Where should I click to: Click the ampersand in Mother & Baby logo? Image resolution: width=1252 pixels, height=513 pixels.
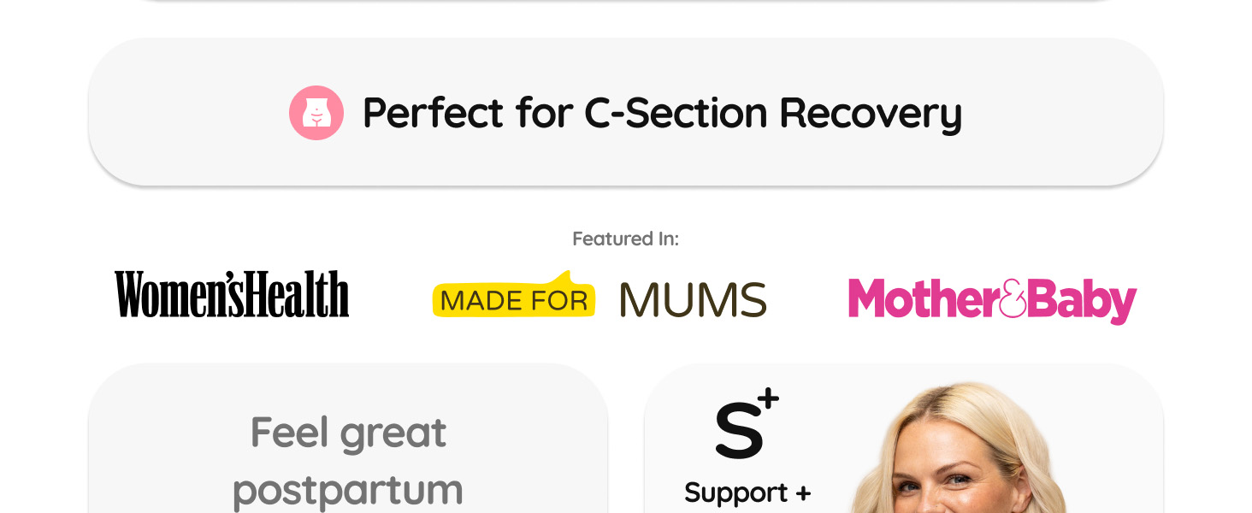[x=1013, y=298]
